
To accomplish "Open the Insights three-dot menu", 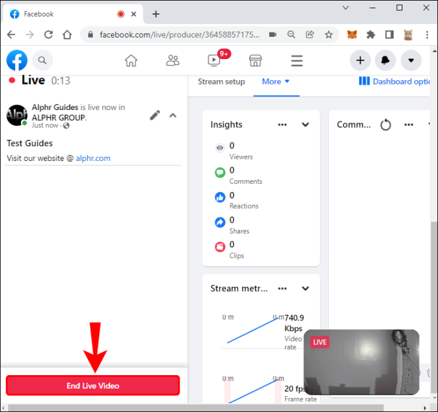I will click(x=282, y=125).
